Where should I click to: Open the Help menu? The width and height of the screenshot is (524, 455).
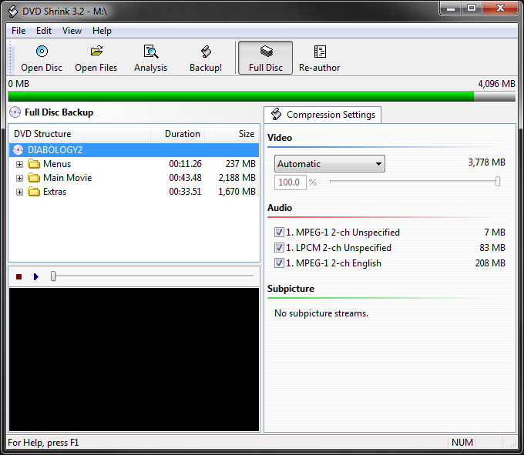point(102,31)
